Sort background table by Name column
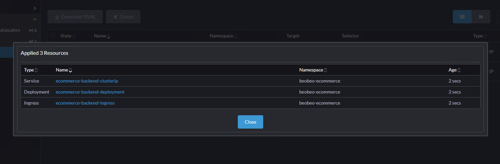 click(102, 36)
